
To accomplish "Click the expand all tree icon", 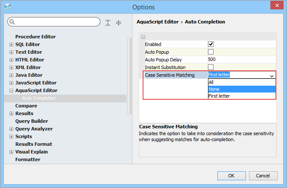I will coord(108,23).
